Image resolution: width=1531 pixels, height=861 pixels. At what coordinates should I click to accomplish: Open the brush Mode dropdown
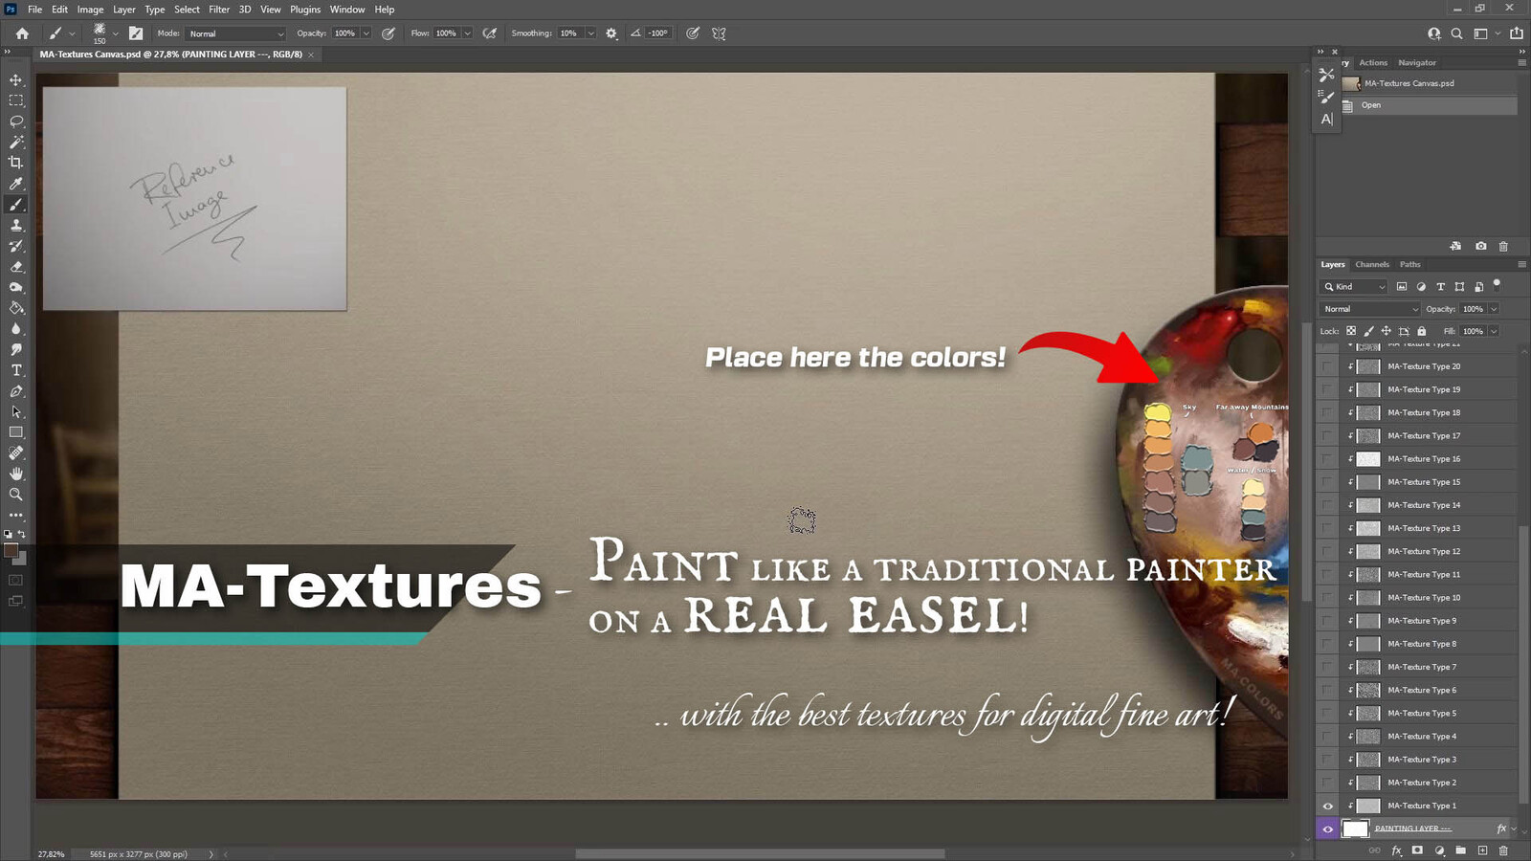[x=236, y=33]
